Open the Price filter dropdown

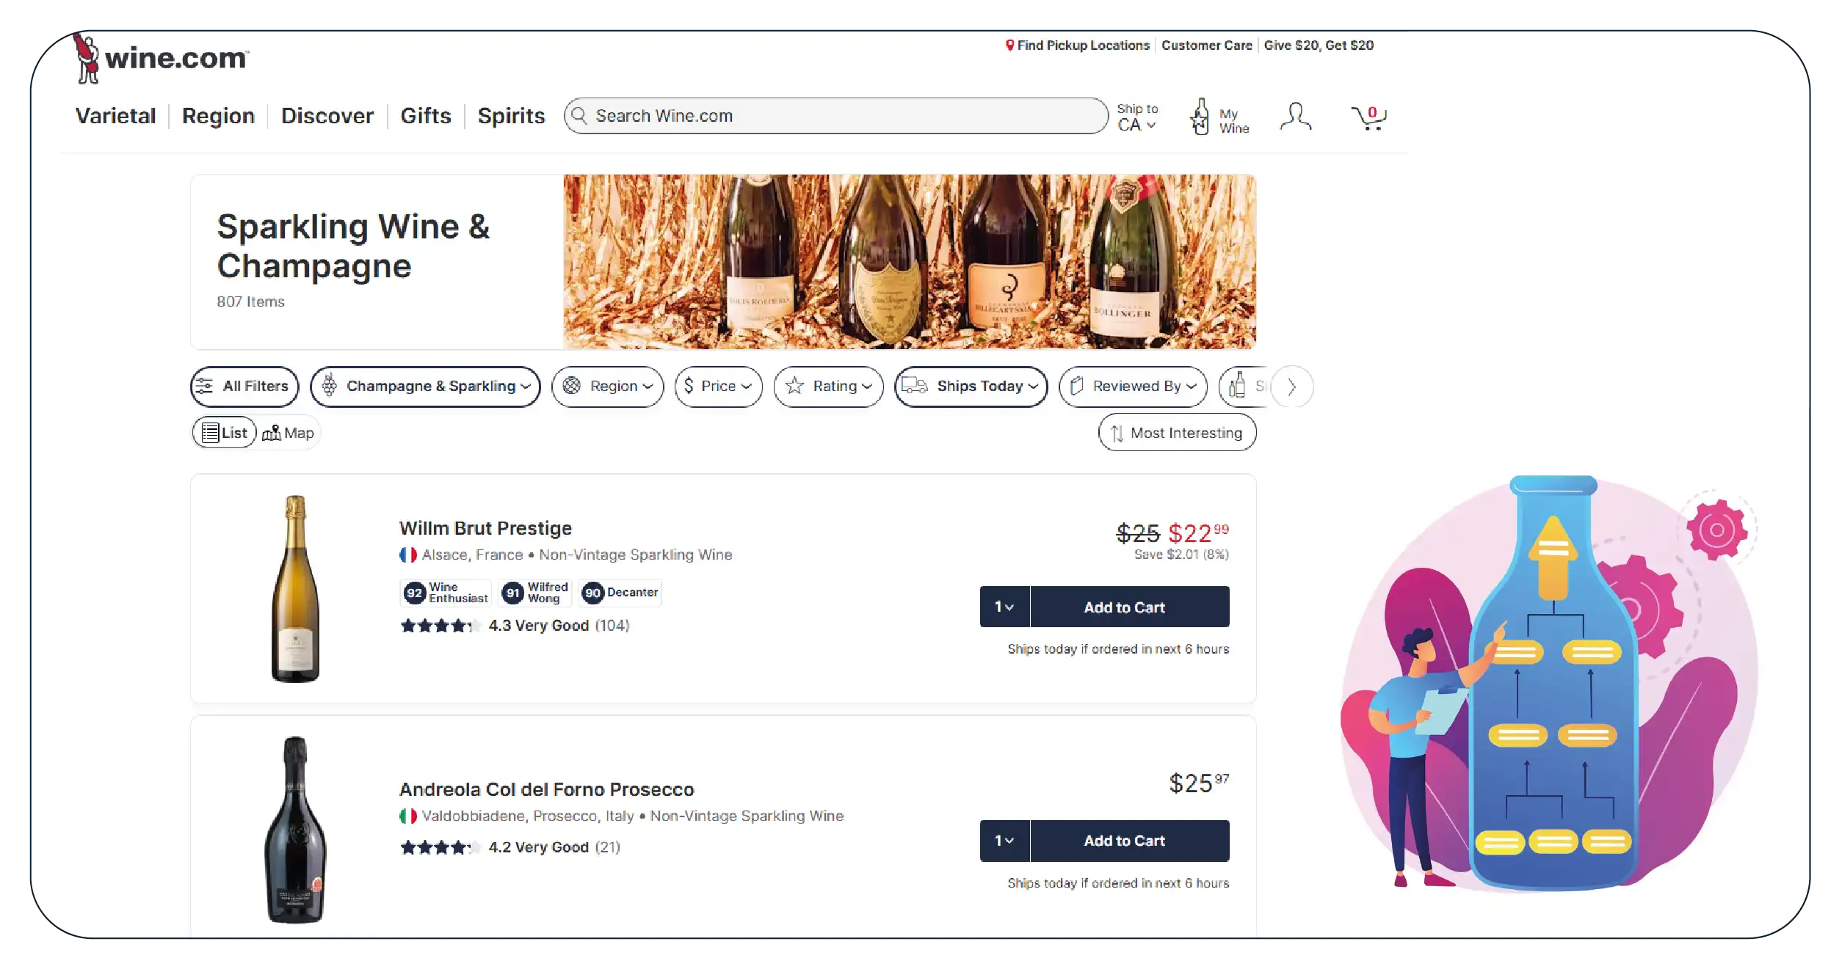pos(718,387)
